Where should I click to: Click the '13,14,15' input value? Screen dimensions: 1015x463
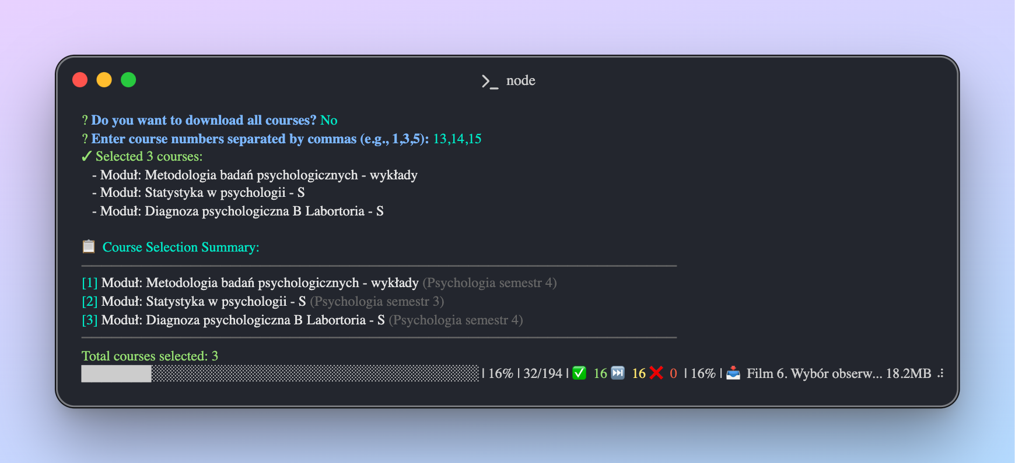[457, 139]
